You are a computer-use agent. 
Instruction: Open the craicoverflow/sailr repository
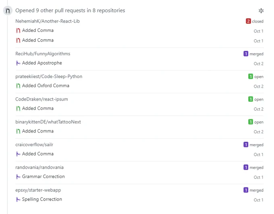click(34, 145)
